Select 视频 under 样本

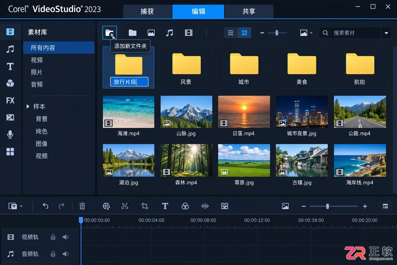click(x=42, y=156)
